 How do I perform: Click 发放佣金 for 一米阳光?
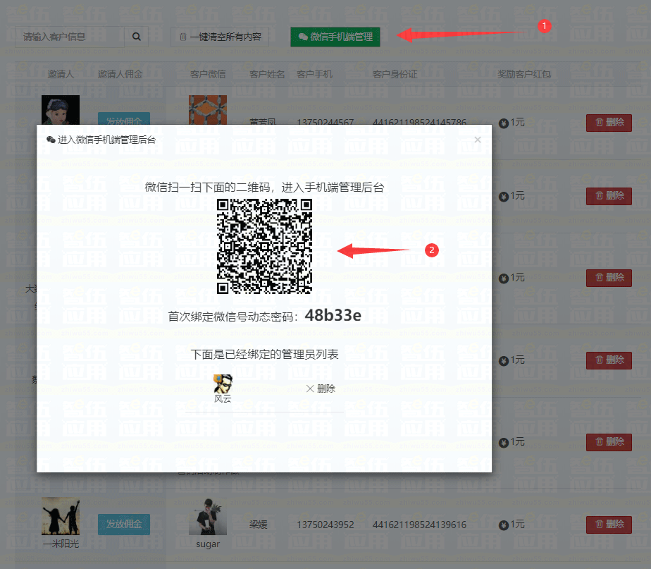pyautogui.click(x=124, y=524)
